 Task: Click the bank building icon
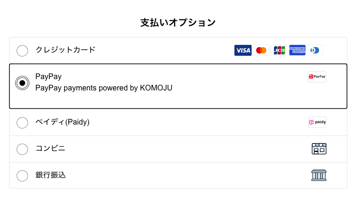[x=319, y=175]
